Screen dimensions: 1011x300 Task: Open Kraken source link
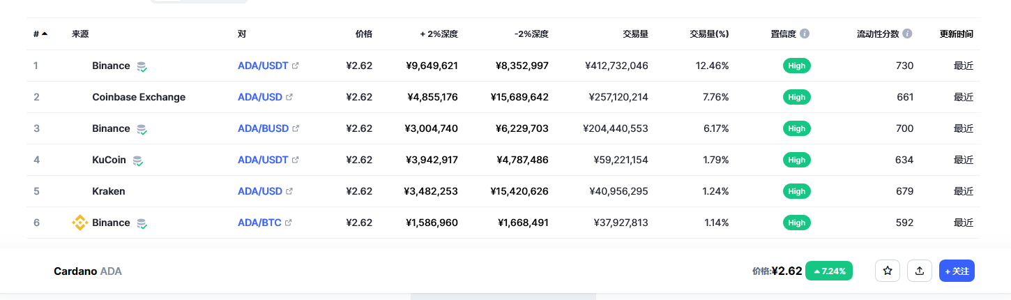click(109, 191)
